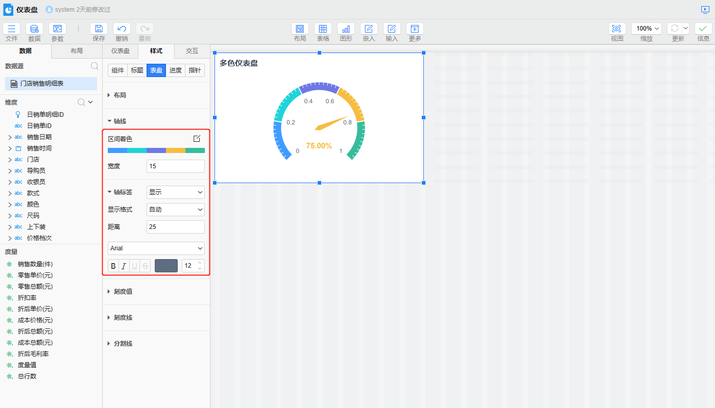This screenshot has width=715, height=408.
Task: Click the search icon next to 数据源
Action: tap(94, 66)
